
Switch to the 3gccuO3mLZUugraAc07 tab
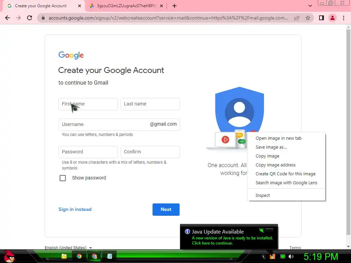pos(126,6)
